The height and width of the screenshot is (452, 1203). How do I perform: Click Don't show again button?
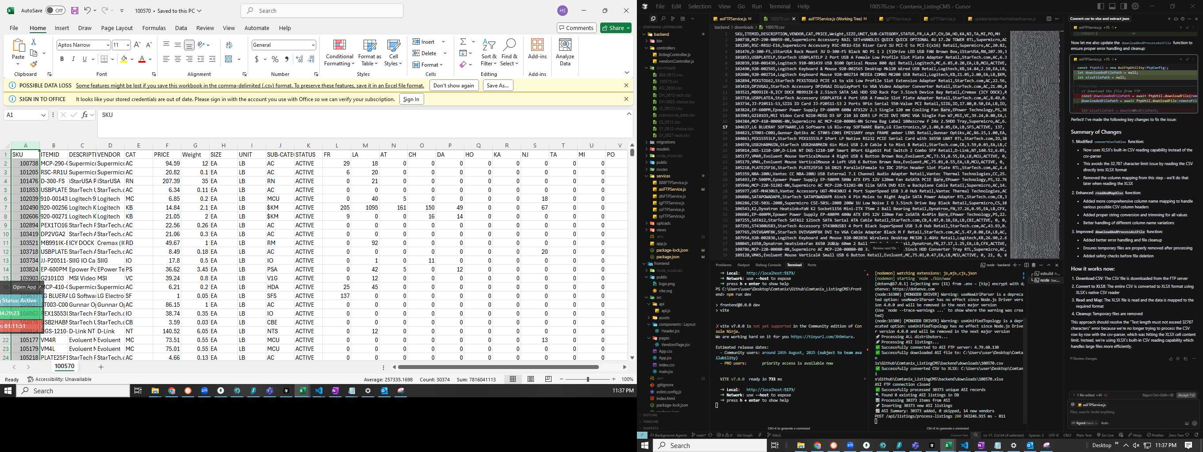[453, 85]
